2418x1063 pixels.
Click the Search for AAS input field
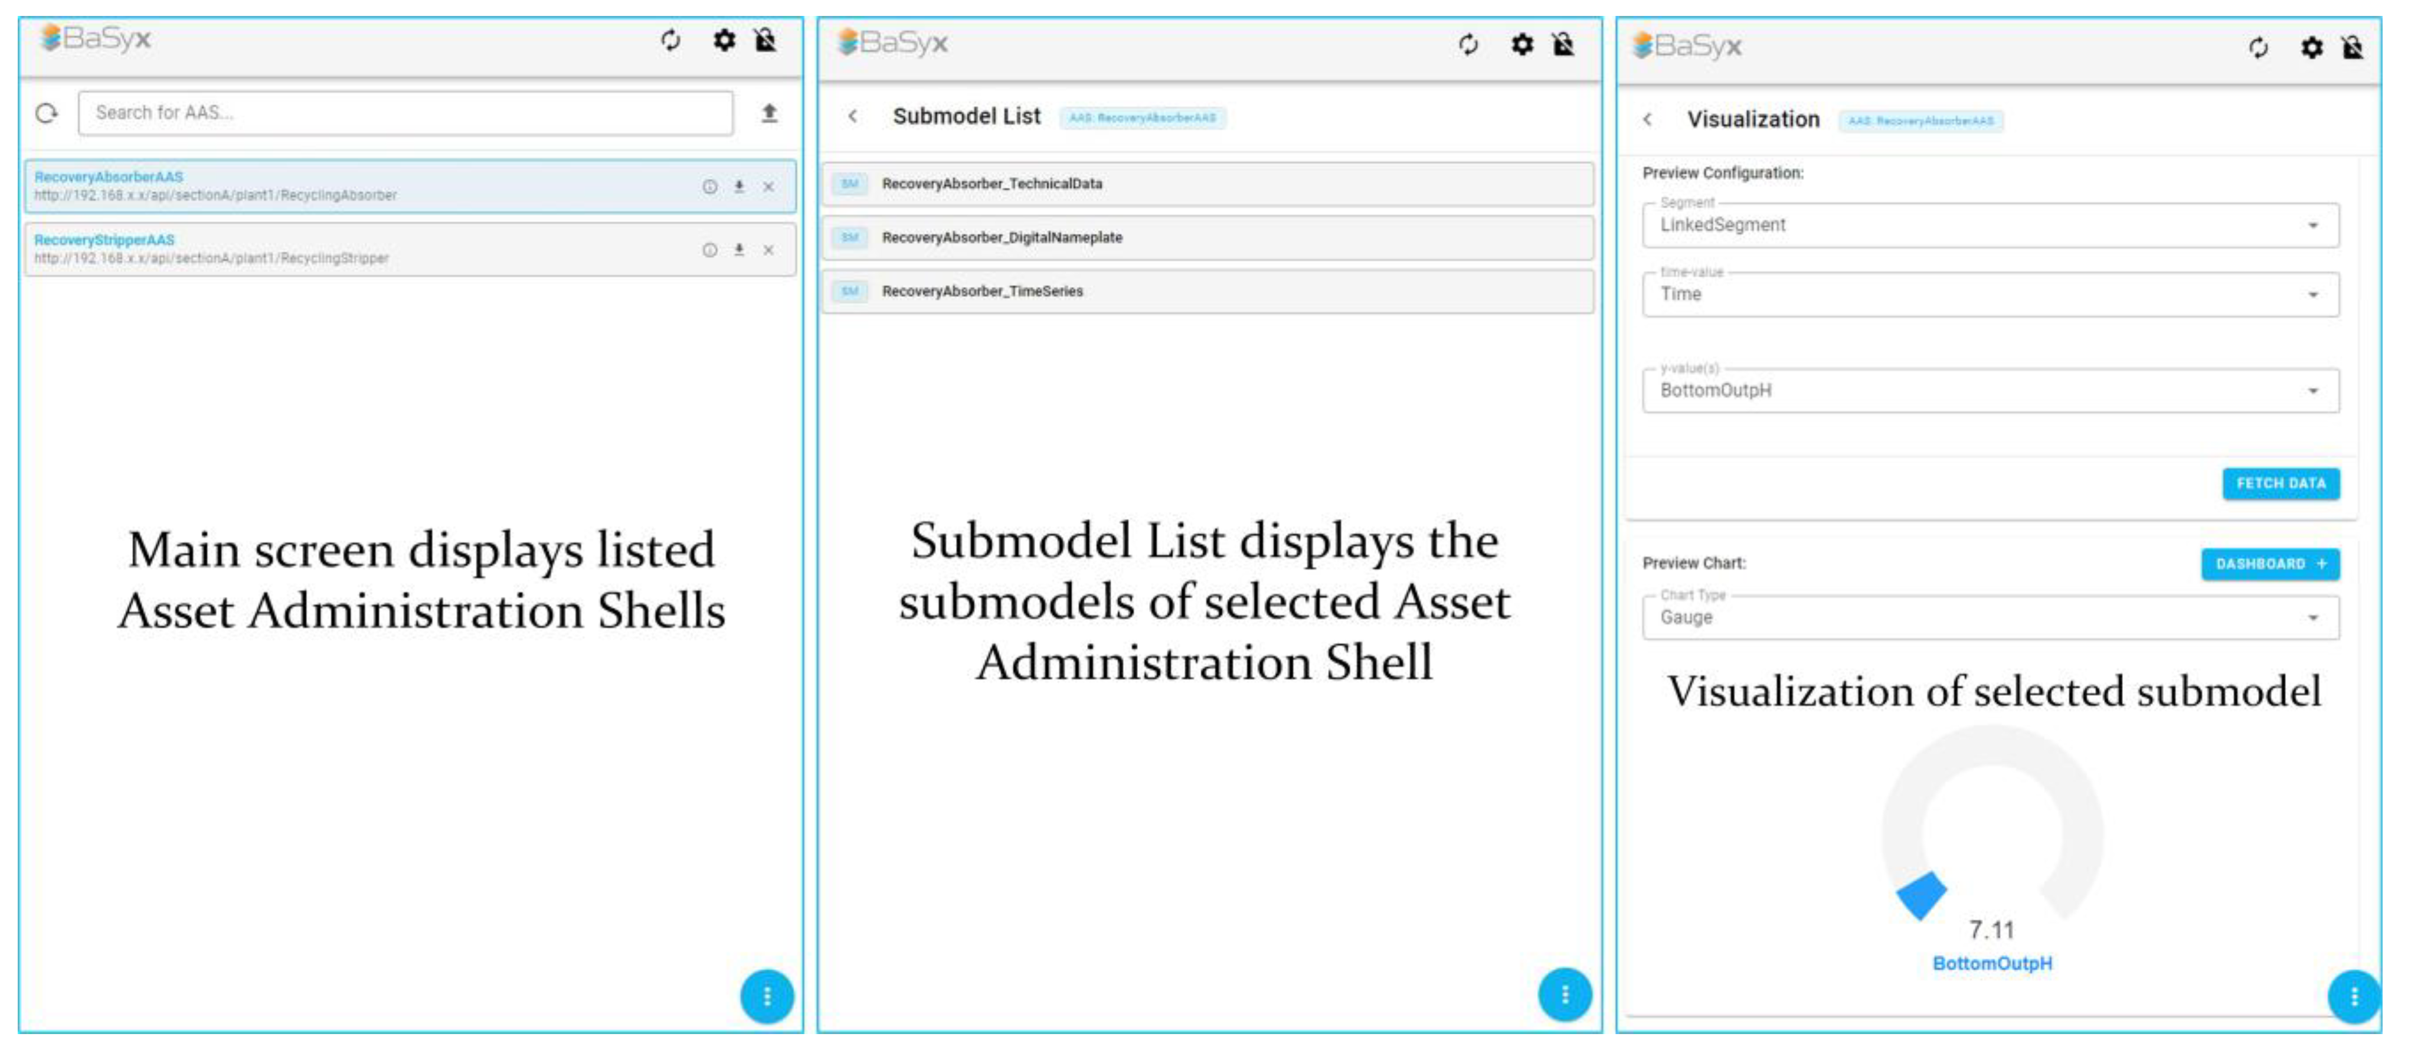tap(405, 114)
